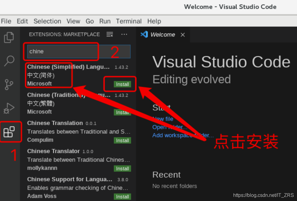Click publisher name Adam Voss
Image resolution: width=297 pixels, height=201 pixels.
(42, 196)
